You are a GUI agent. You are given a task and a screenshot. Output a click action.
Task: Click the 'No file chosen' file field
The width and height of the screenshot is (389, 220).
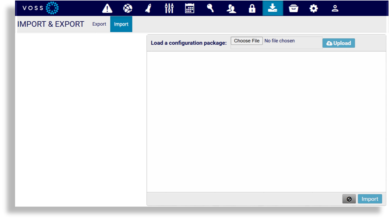279,41
